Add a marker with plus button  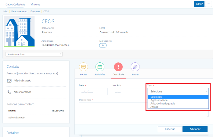coord(103,45)
